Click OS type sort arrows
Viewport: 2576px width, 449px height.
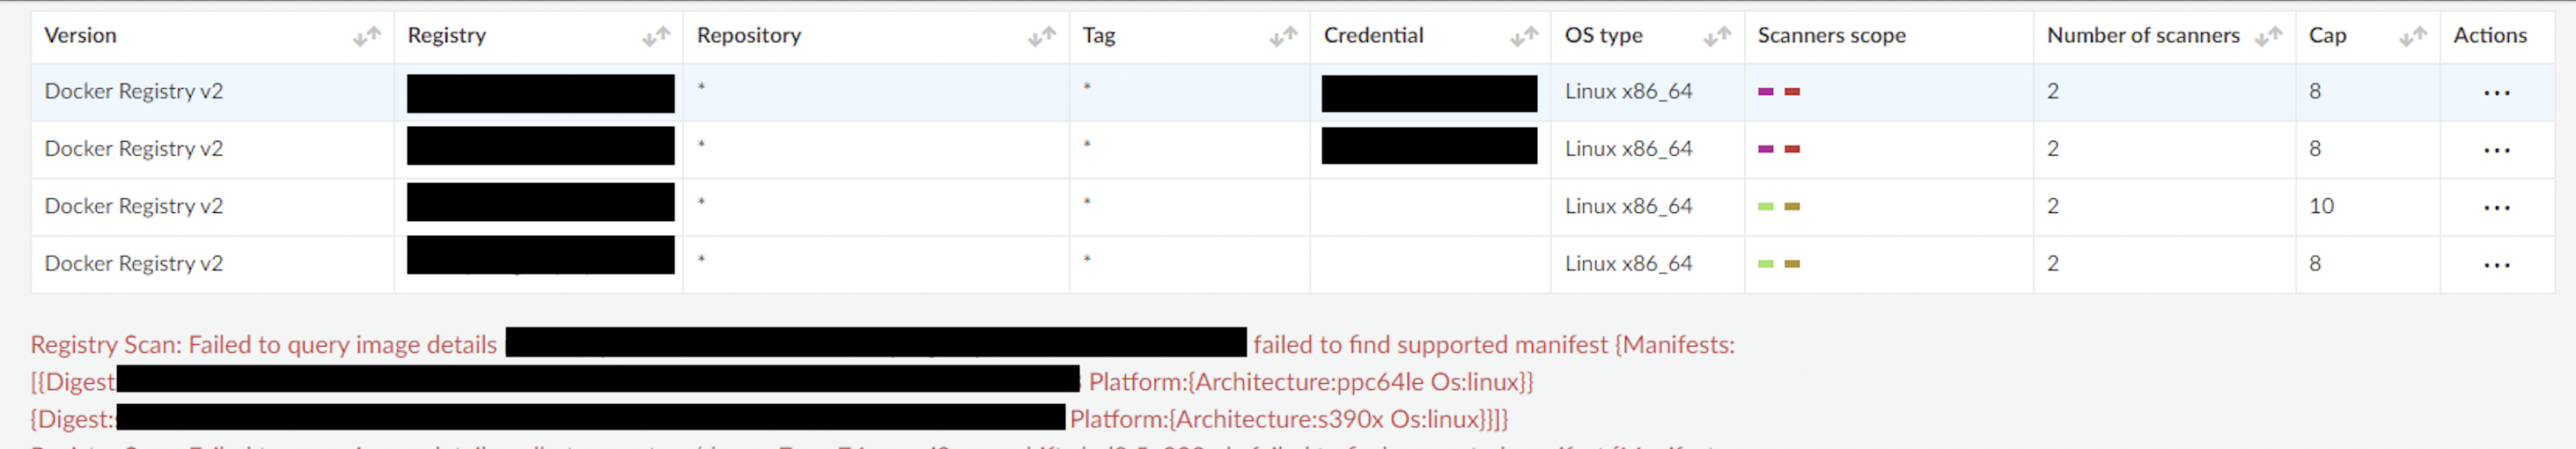(x=1717, y=37)
